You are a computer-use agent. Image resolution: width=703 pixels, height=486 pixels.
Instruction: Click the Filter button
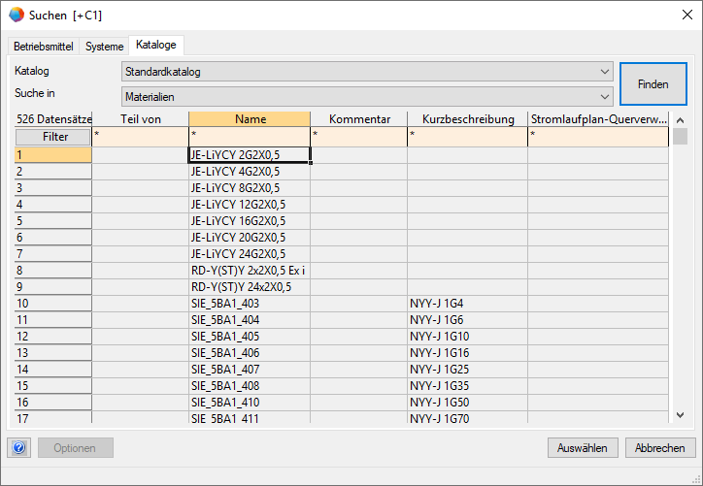(x=54, y=137)
